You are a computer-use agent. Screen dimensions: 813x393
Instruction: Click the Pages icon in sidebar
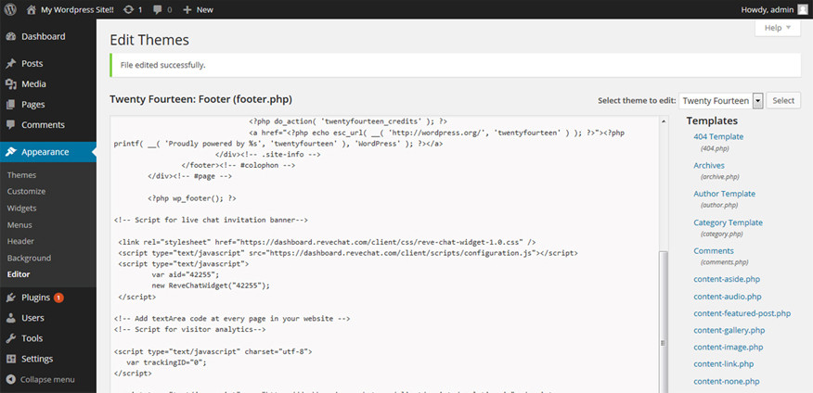pyautogui.click(x=11, y=104)
